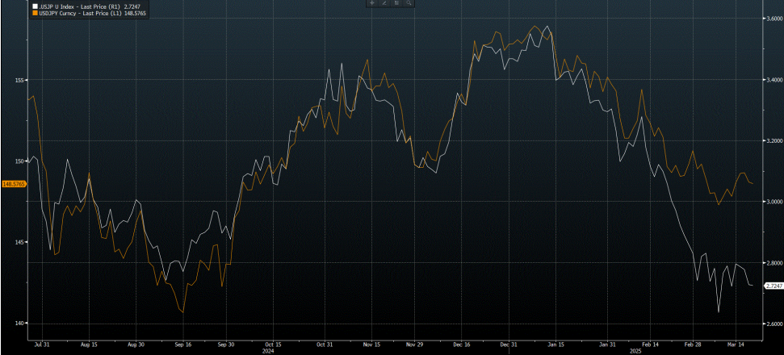Select the pencil annotation tool

pyautogui.click(x=384, y=3)
